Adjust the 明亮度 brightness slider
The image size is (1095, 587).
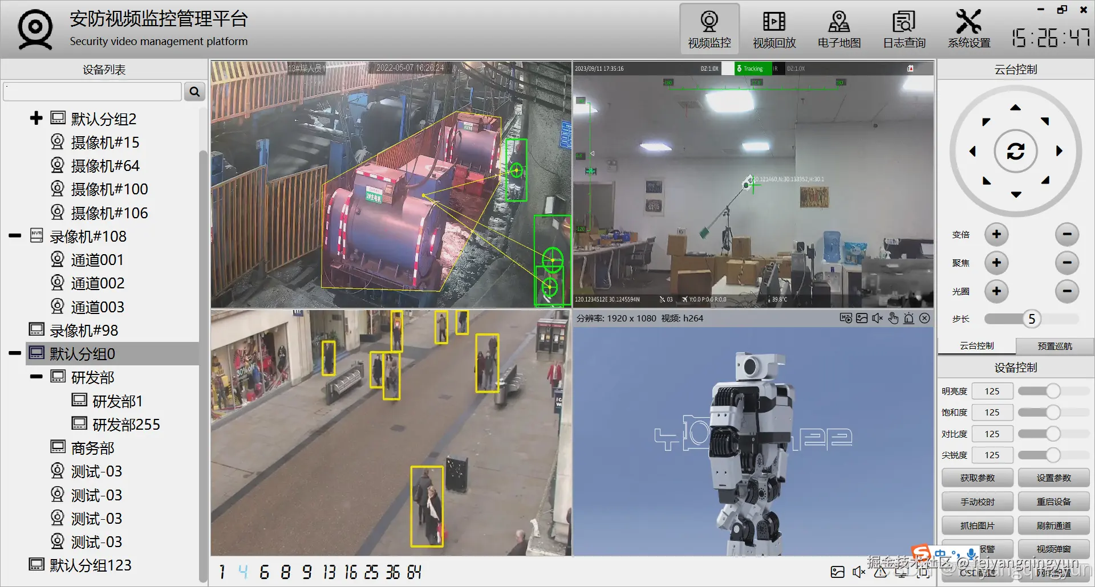click(1053, 391)
